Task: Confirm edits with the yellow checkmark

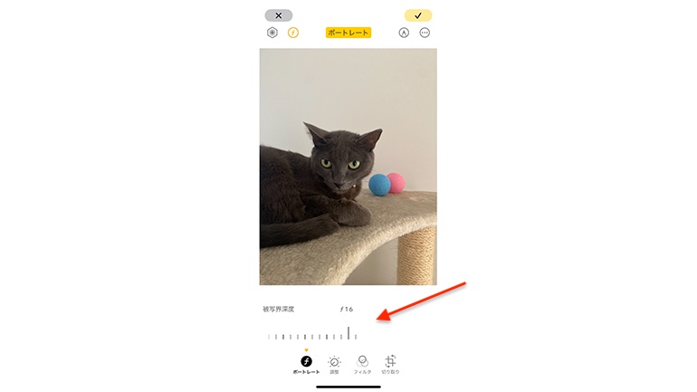Action: click(x=418, y=15)
